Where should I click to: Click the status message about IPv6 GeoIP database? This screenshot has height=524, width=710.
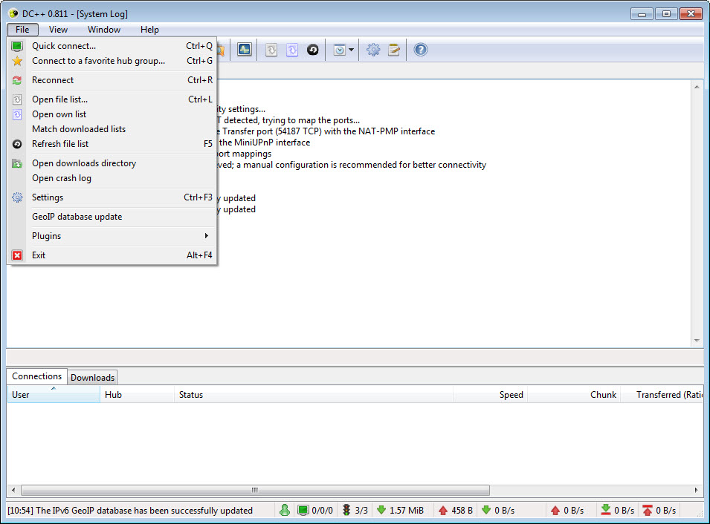pos(130,511)
